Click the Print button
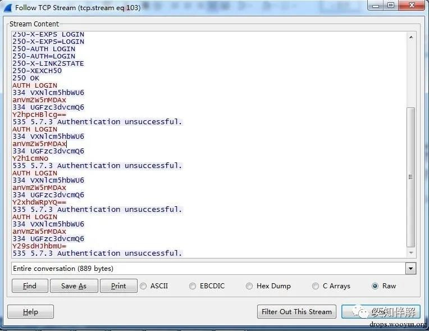The image size is (429, 331). click(x=118, y=286)
